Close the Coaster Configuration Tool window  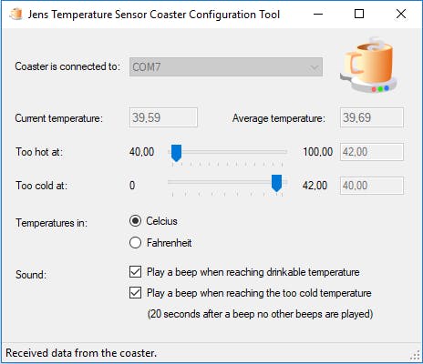(x=401, y=14)
